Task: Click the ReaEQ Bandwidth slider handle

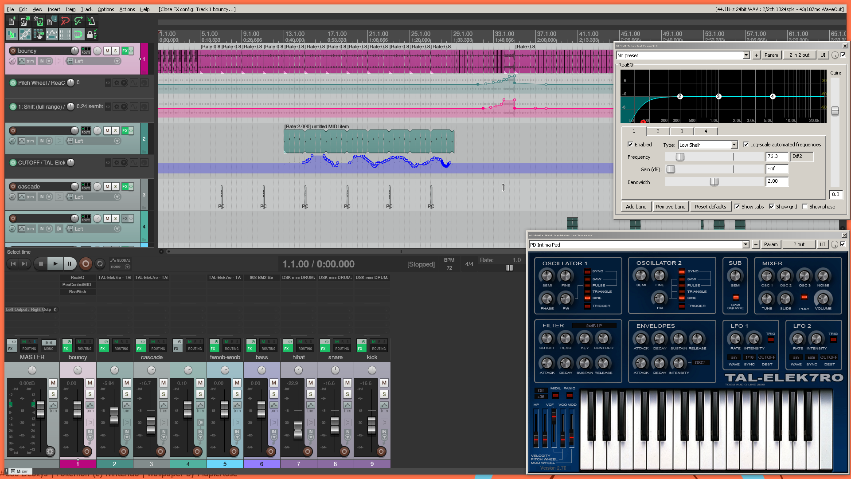Action: (714, 182)
